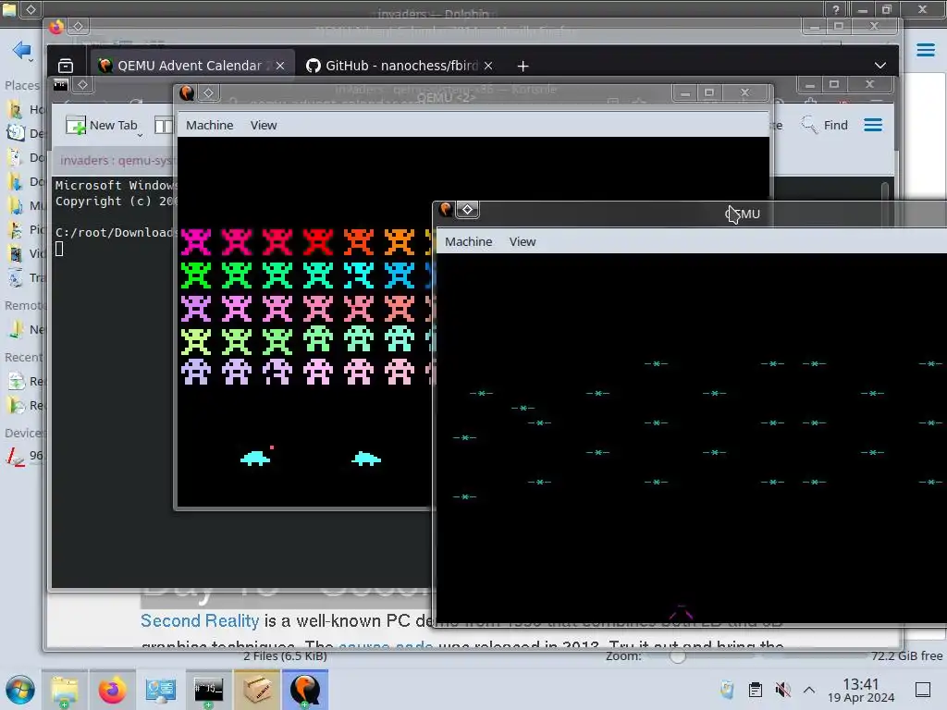This screenshot has height=710, width=947.
Task: Open the View menu in QEMU <2> window
Action: point(264,125)
